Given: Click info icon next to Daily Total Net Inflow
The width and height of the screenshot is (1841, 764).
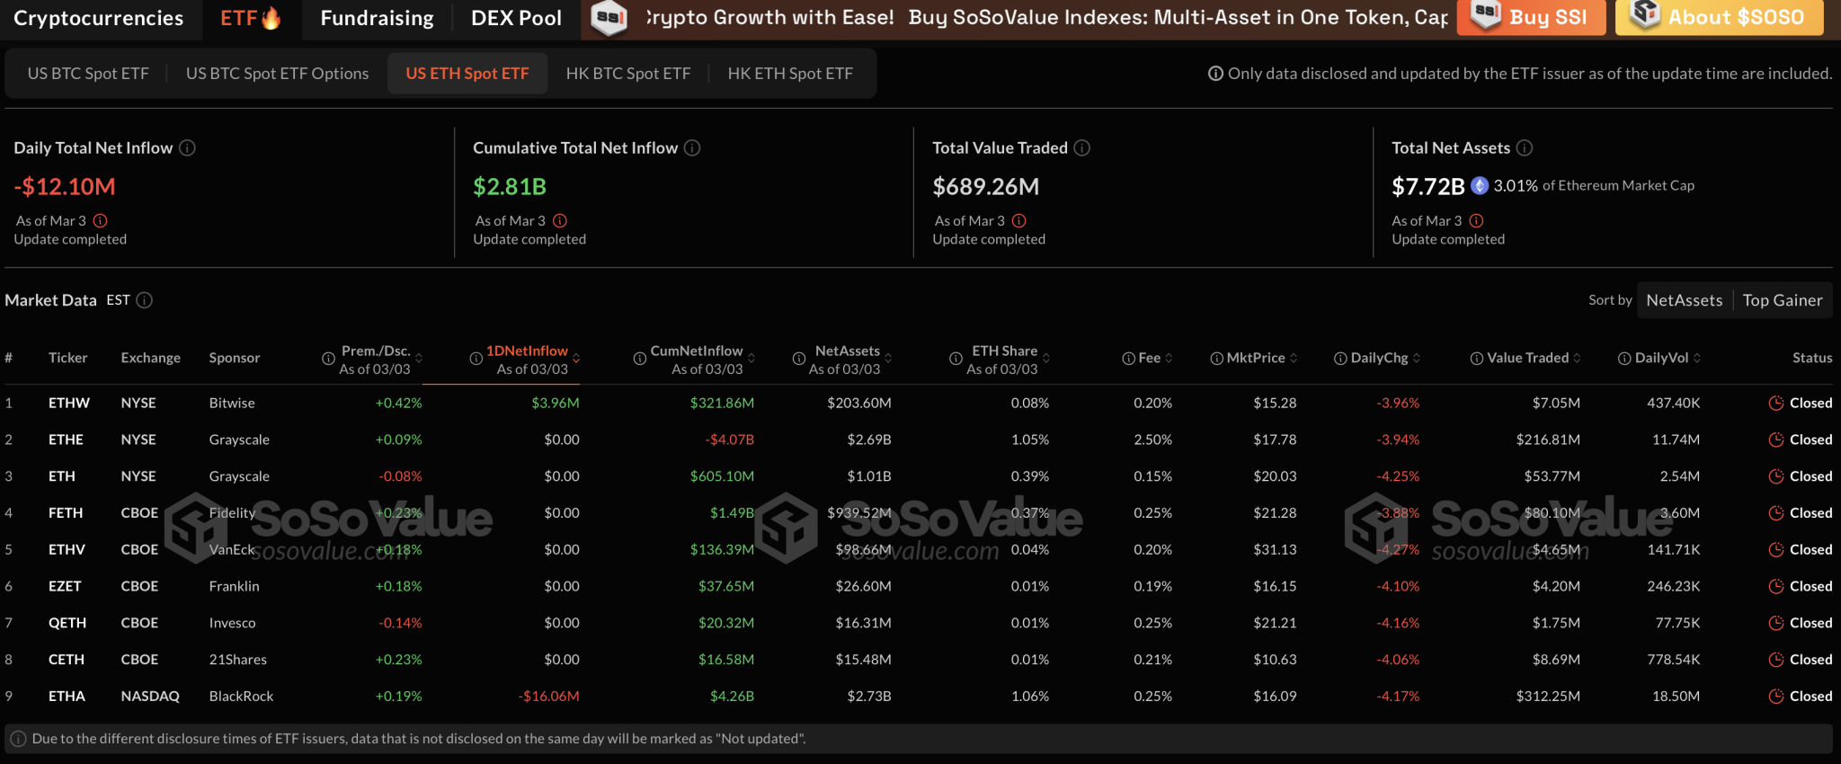Looking at the screenshot, I should (187, 148).
